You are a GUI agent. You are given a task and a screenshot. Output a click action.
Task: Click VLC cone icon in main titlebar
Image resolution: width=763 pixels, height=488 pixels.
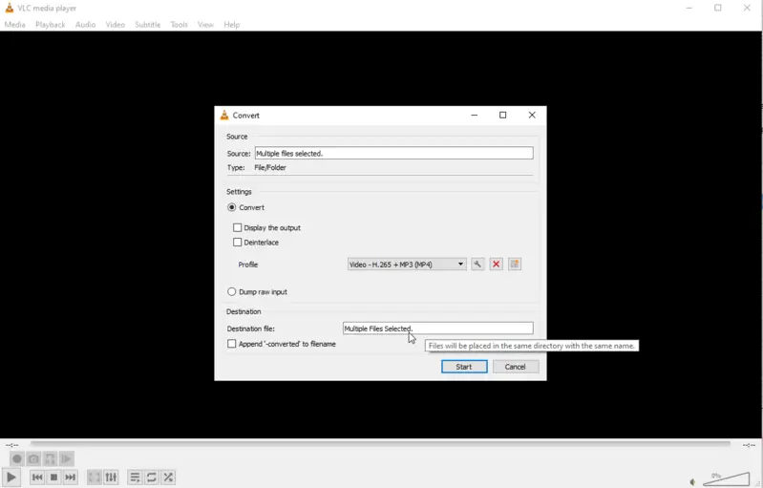tap(10, 8)
